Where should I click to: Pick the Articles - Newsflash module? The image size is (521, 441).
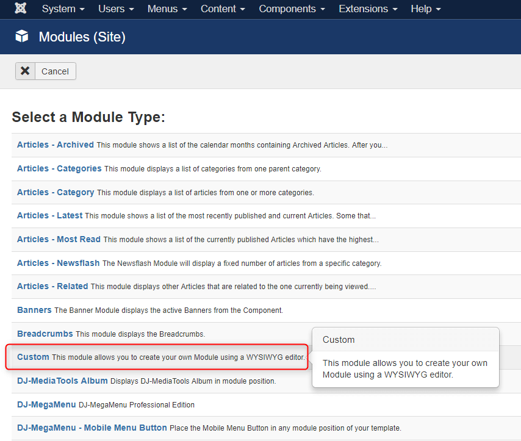coord(58,263)
